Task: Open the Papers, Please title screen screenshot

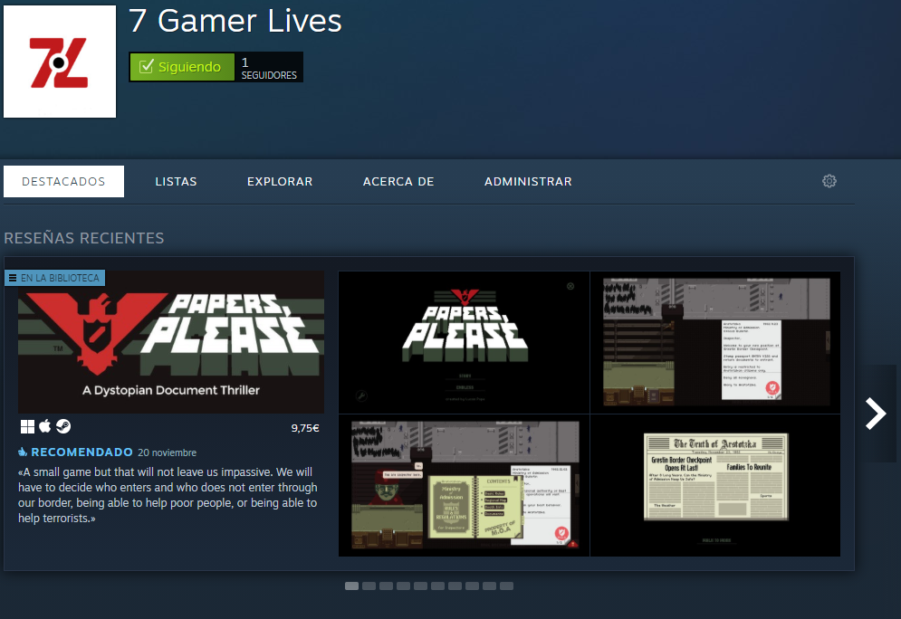Action: tap(465, 342)
